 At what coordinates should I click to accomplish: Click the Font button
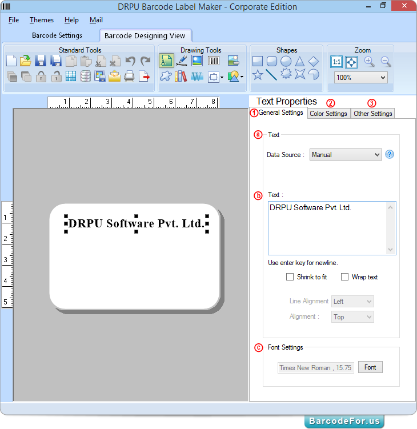coord(370,367)
